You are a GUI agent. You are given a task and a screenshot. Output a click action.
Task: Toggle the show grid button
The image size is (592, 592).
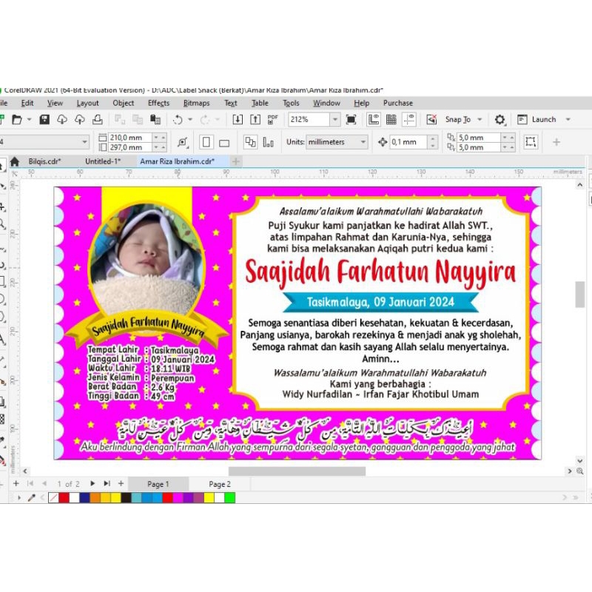tap(391, 119)
